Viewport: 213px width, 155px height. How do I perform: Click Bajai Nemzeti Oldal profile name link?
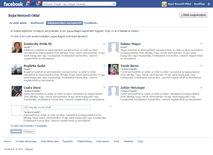point(179,4)
